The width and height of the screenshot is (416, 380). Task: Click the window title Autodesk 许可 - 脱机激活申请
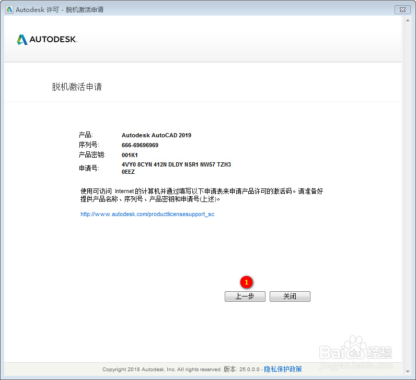click(60, 10)
